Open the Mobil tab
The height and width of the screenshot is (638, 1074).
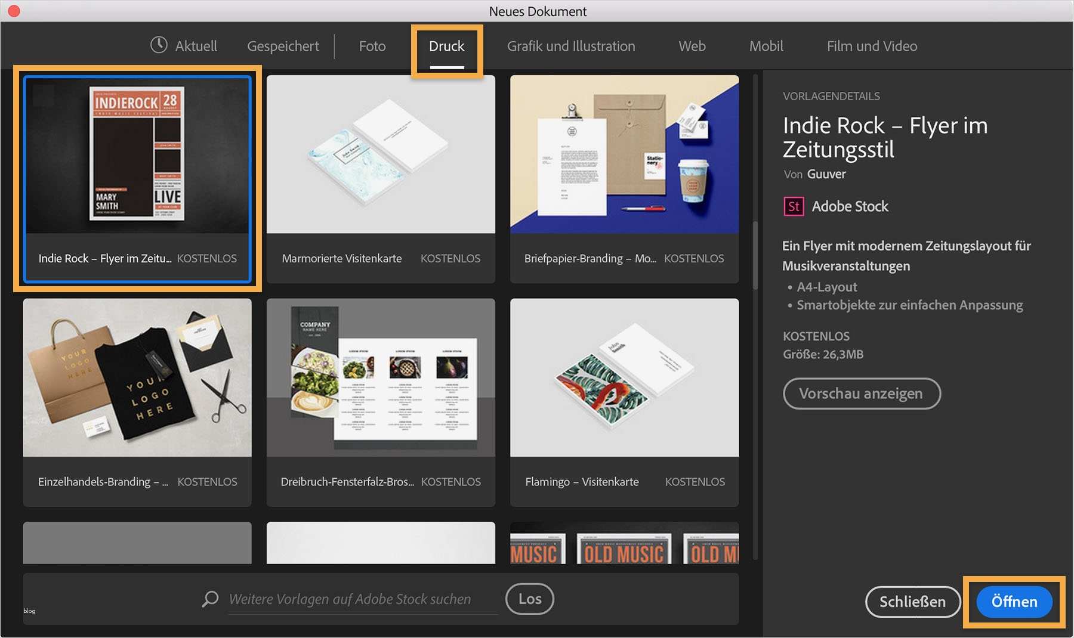[x=766, y=46]
